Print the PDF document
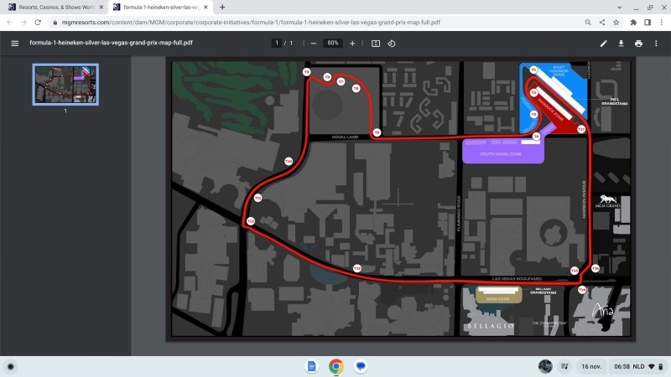The image size is (671, 377). (x=639, y=43)
